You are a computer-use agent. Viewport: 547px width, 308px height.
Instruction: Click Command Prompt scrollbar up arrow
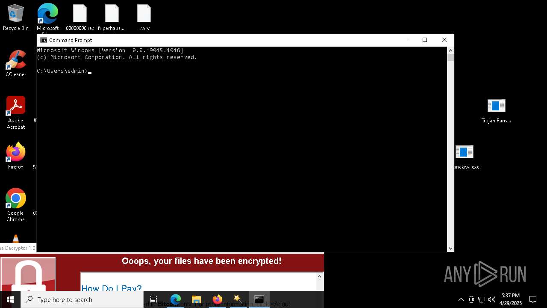[450, 50]
